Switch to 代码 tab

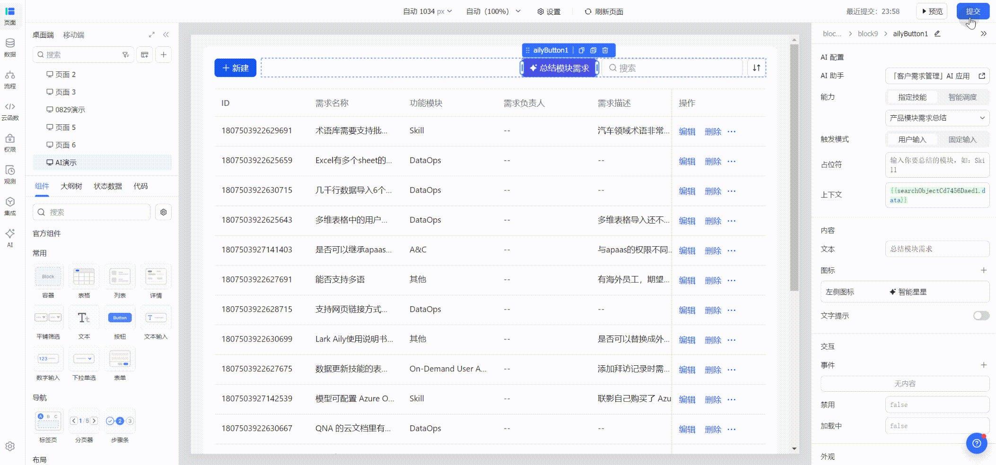click(x=140, y=186)
